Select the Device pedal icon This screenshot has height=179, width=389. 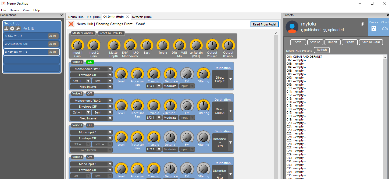point(374,28)
